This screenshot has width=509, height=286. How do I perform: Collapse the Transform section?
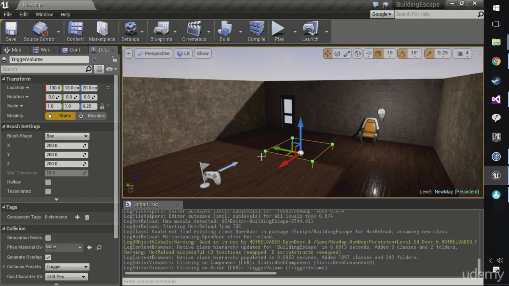tap(4, 79)
